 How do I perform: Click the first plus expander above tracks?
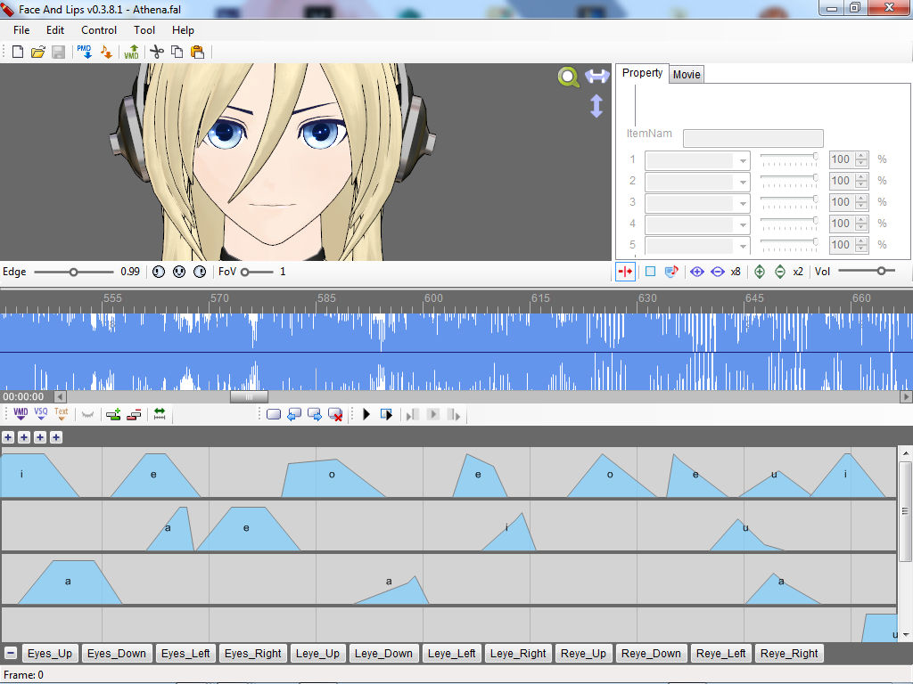(x=8, y=437)
